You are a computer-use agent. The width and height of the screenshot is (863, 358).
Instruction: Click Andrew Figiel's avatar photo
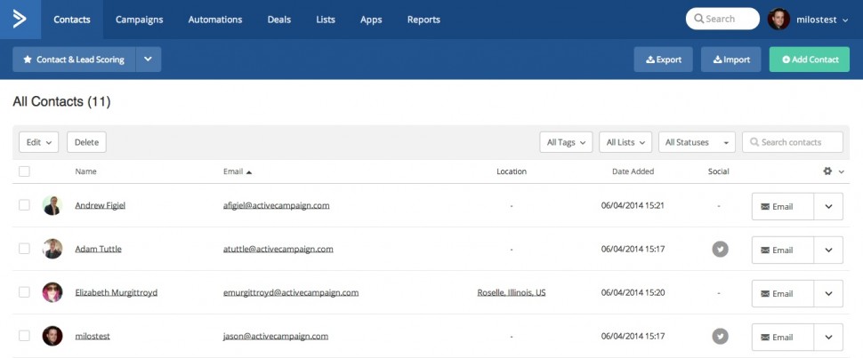(52, 205)
